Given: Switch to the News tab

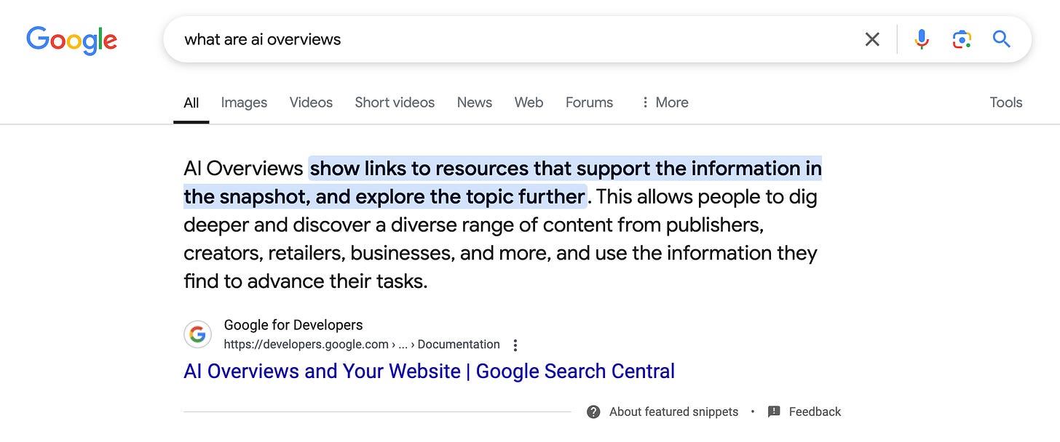Looking at the screenshot, I should click(475, 103).
